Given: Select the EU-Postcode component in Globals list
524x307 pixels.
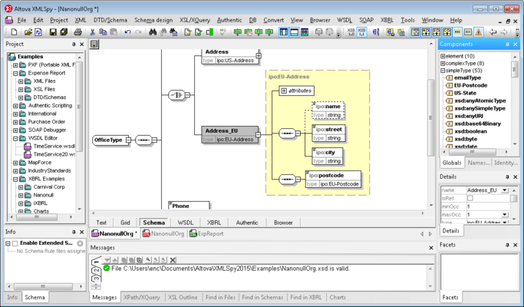Looking at the screenshot, I should (x=470, y=85).
